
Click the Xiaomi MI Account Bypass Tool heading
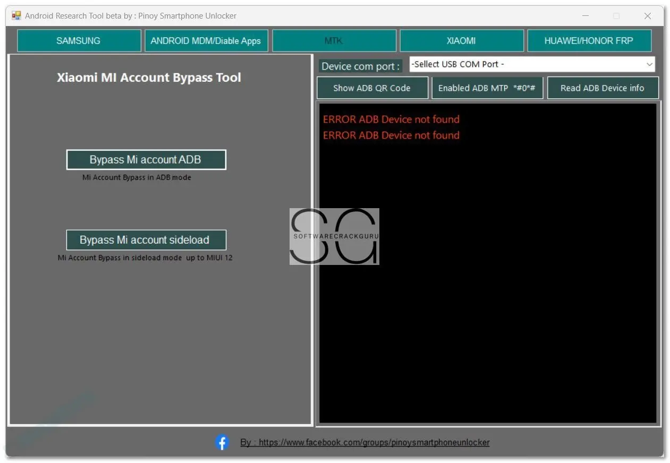pos(149,78)
